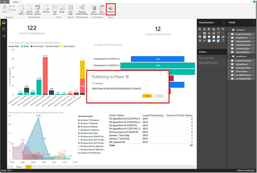The width and height of the screenshot is (257, 173).
Task: Collapse the ribbon using the top-right caret
Action: (250, 1)
